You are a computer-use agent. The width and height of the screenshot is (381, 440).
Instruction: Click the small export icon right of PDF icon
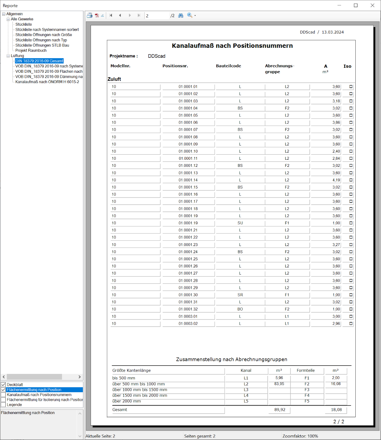click(x=103, y=15)
